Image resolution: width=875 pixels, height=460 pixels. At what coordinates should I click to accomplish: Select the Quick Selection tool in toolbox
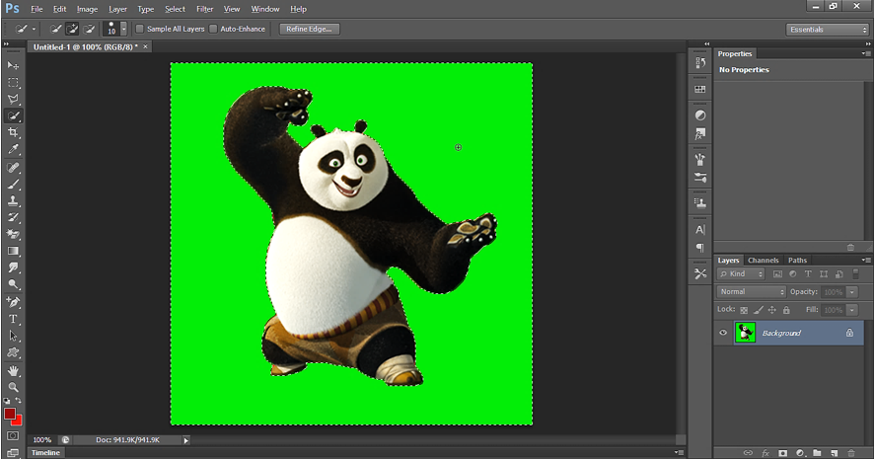[x=13, y=116]
